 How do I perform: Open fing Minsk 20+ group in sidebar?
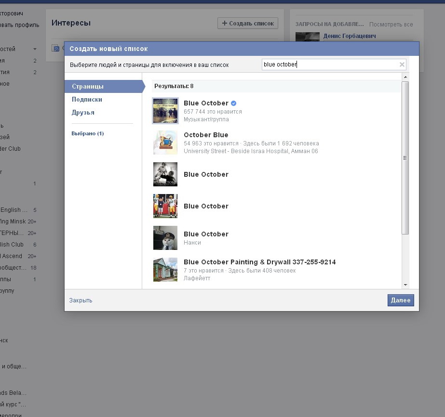point(18,222)
